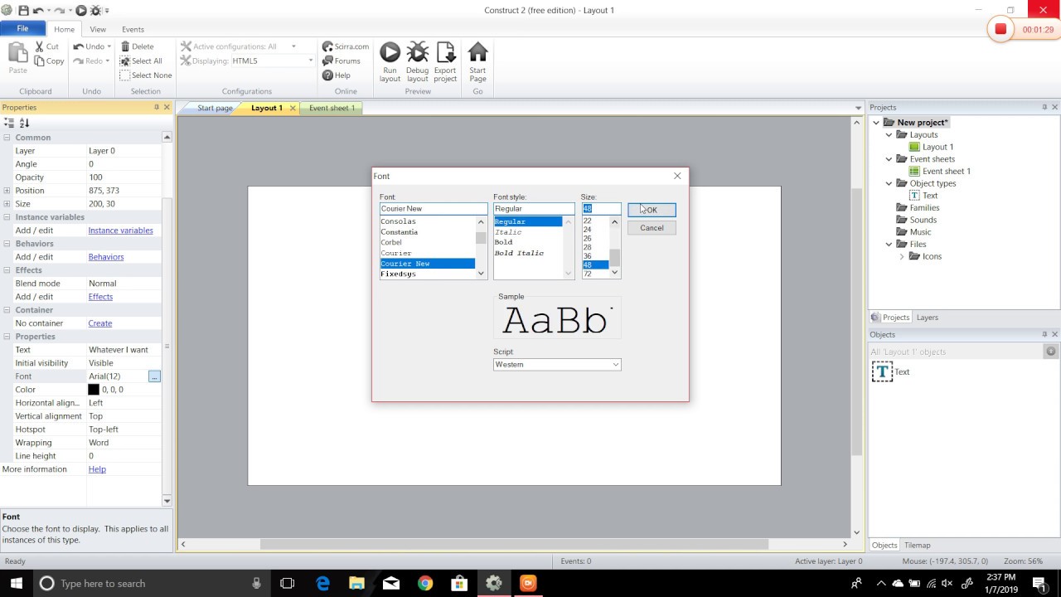The image size is (1061, 597).
Task: Cancel the Font dialog
Action: coord(652,228)
